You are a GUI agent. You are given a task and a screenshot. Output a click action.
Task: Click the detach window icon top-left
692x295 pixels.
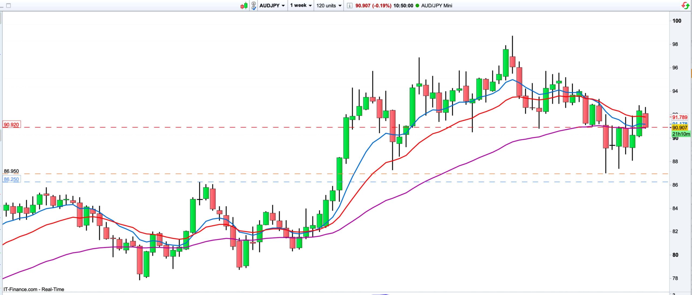8,5
